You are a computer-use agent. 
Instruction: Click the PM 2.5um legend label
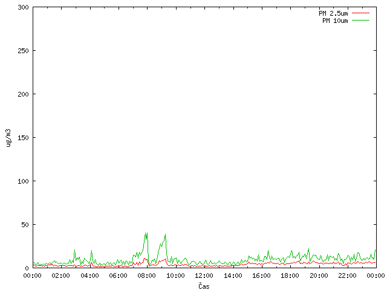point(333,13)
